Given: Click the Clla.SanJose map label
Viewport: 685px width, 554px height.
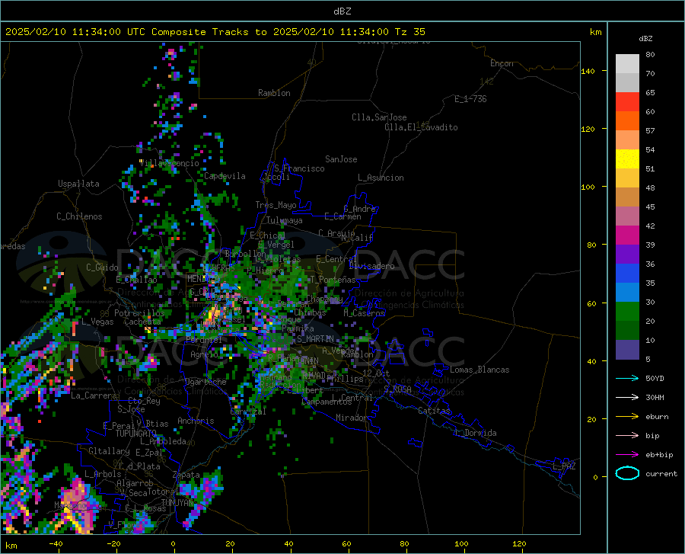Looking at the screenshot, I should point(379,117).
